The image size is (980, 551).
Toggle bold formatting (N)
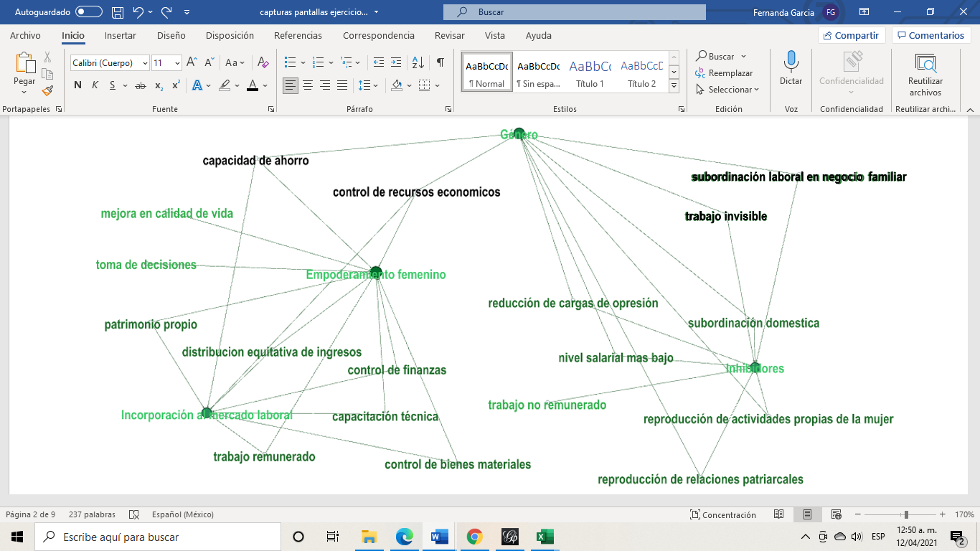[x=77, y=85]
